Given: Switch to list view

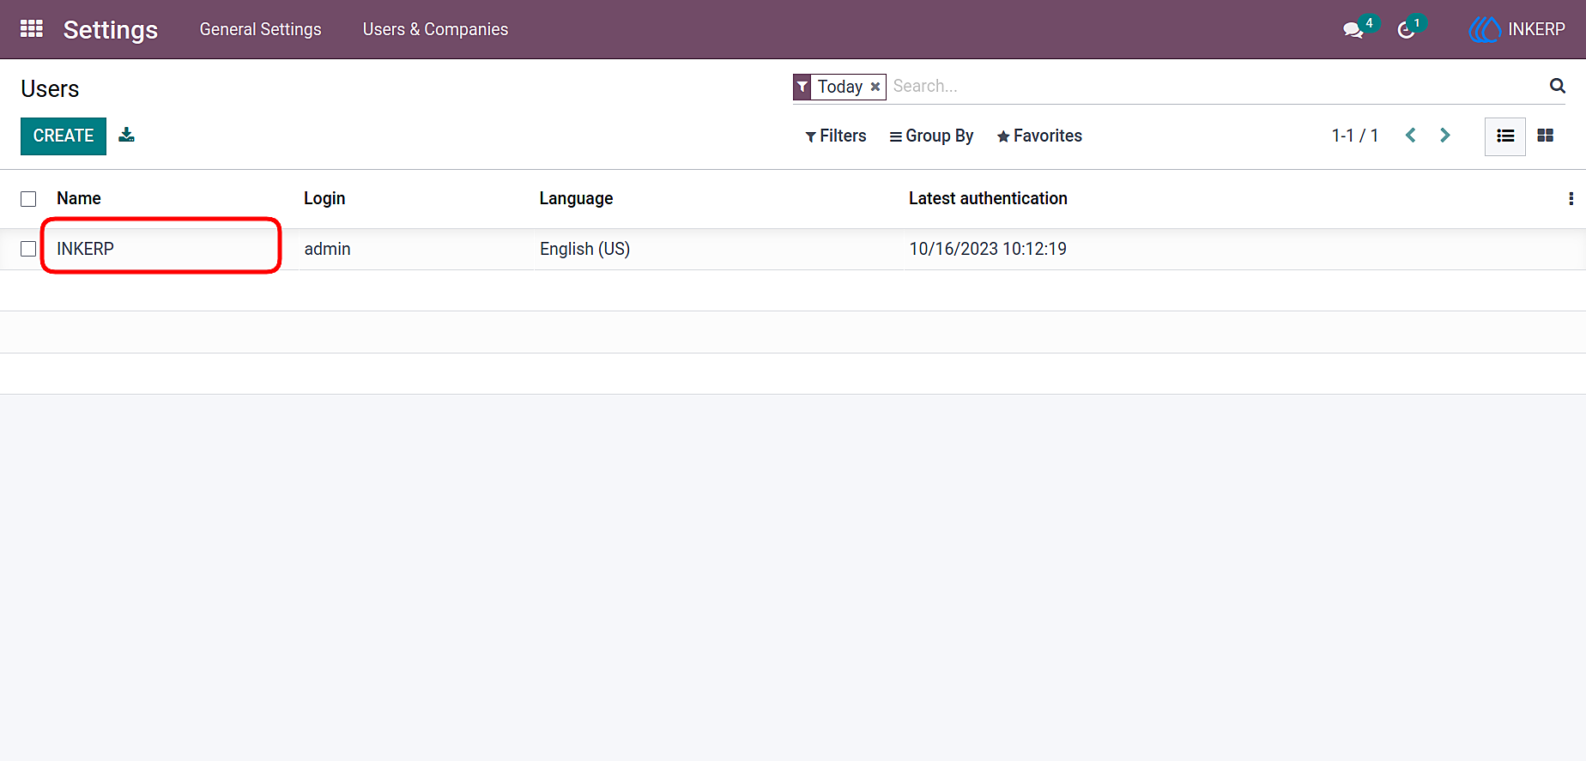Looking at the screenshot, I should pyautogui.click(x=1505, y=136).
